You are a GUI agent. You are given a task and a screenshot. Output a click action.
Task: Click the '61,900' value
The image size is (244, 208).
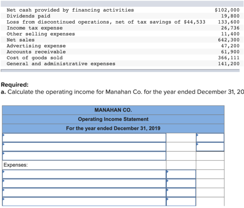[230, 52]
